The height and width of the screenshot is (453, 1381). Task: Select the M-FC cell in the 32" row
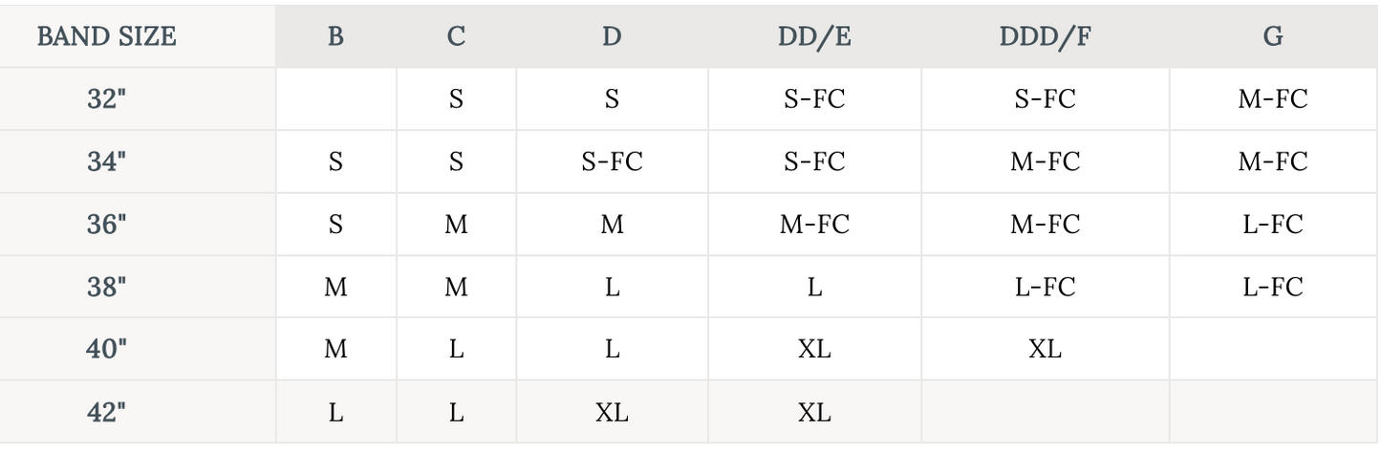pyautogui.click(x=1272, y=99)
